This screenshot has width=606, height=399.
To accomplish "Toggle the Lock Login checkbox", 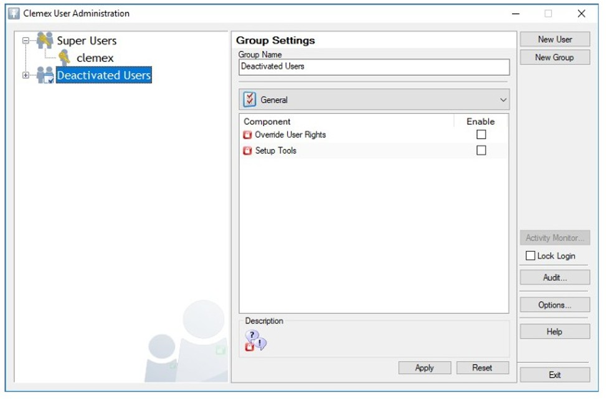I will [530, 255].
